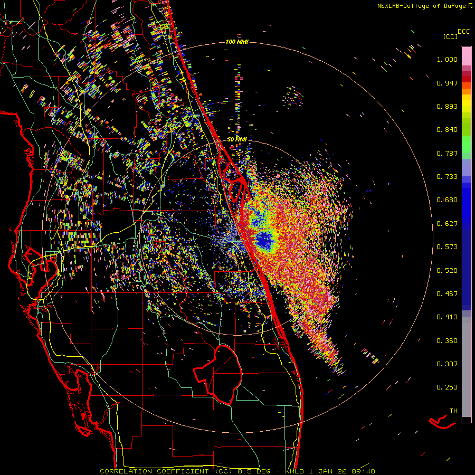Select the 0.893 scale value
The image size is (475, 475).
tap(447, 106)
